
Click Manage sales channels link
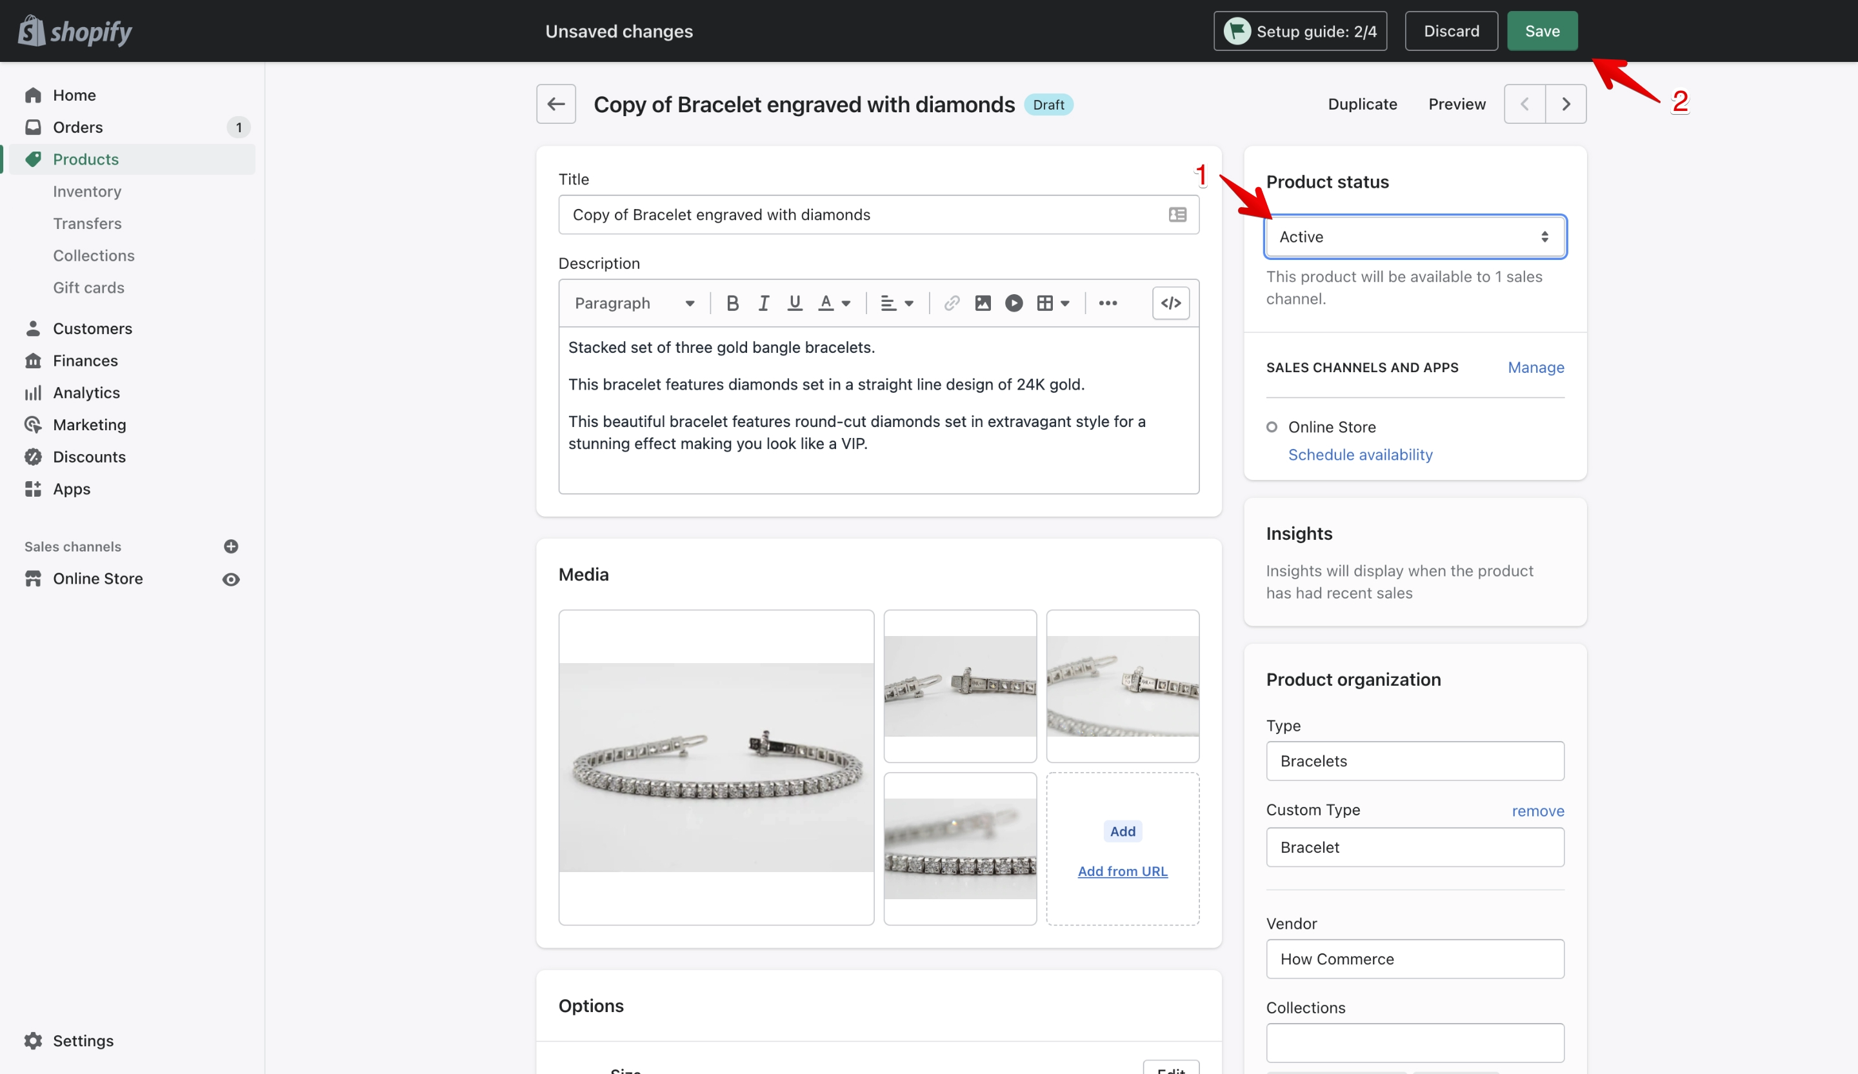tap(1536, 367)
